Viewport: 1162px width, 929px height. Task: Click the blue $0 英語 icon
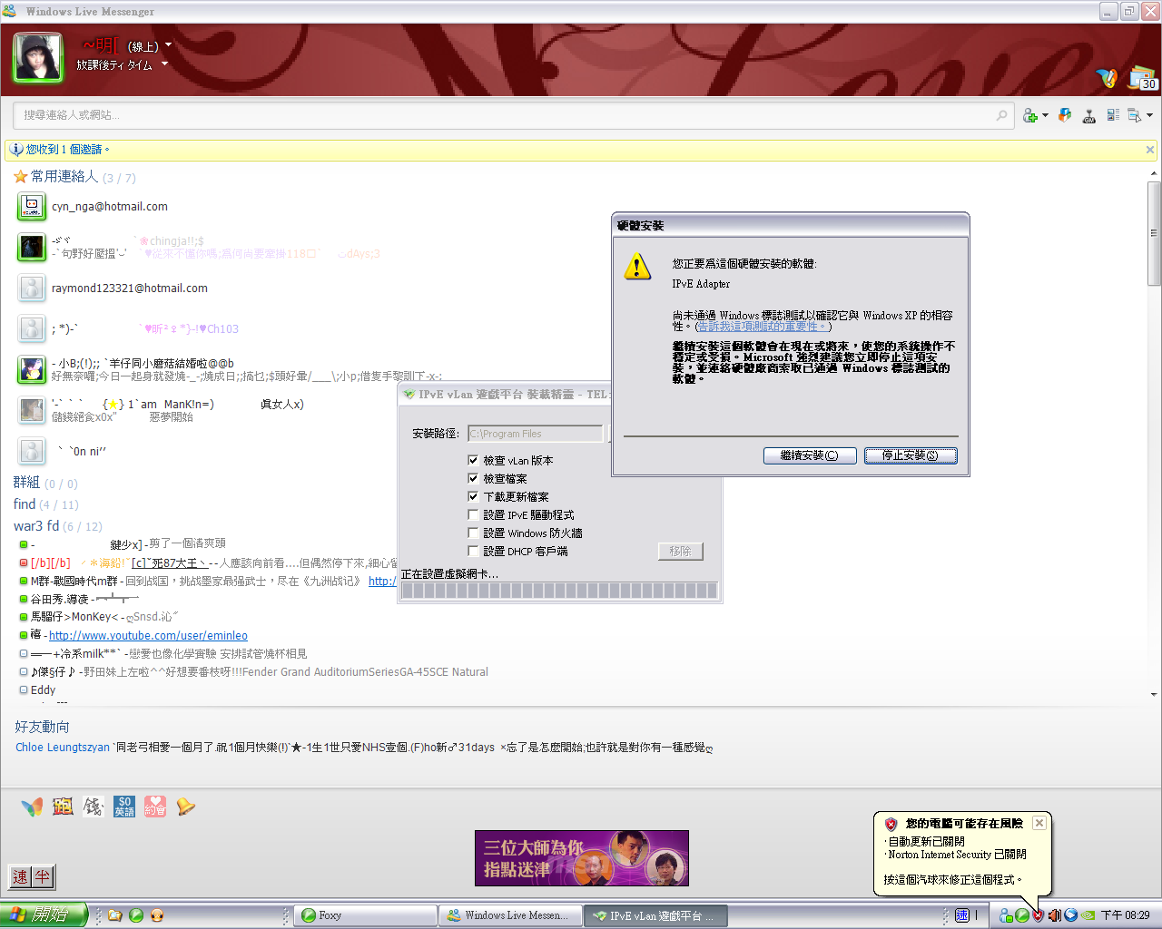coord(124,807)
